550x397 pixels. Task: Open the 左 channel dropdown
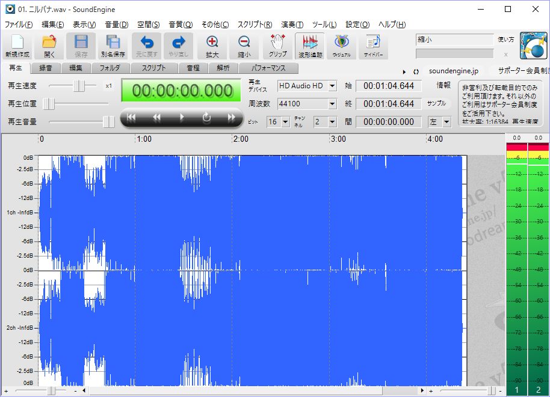click(x=446, y=122)
